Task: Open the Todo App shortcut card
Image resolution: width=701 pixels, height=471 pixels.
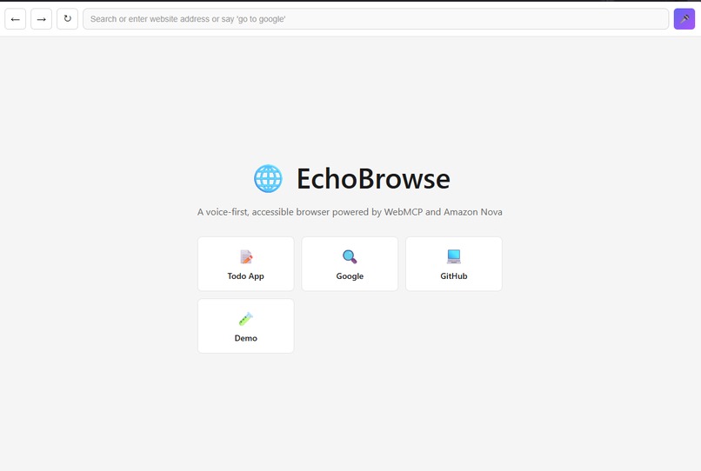Action: tap(246, 263)
